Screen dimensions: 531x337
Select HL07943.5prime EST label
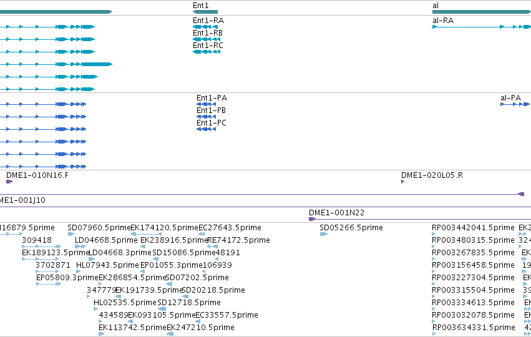(108, 265)
